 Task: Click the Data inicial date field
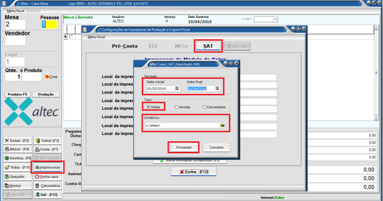[160, 88]
